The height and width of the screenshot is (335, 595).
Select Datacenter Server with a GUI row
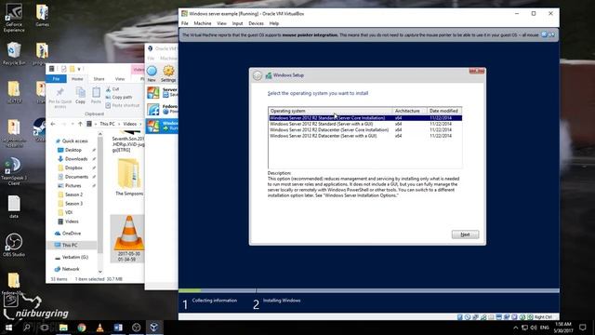(x=365, y=136)
